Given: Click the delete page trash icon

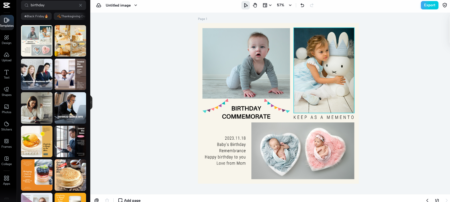Looking at the screenshot, I should click(107, 200).
